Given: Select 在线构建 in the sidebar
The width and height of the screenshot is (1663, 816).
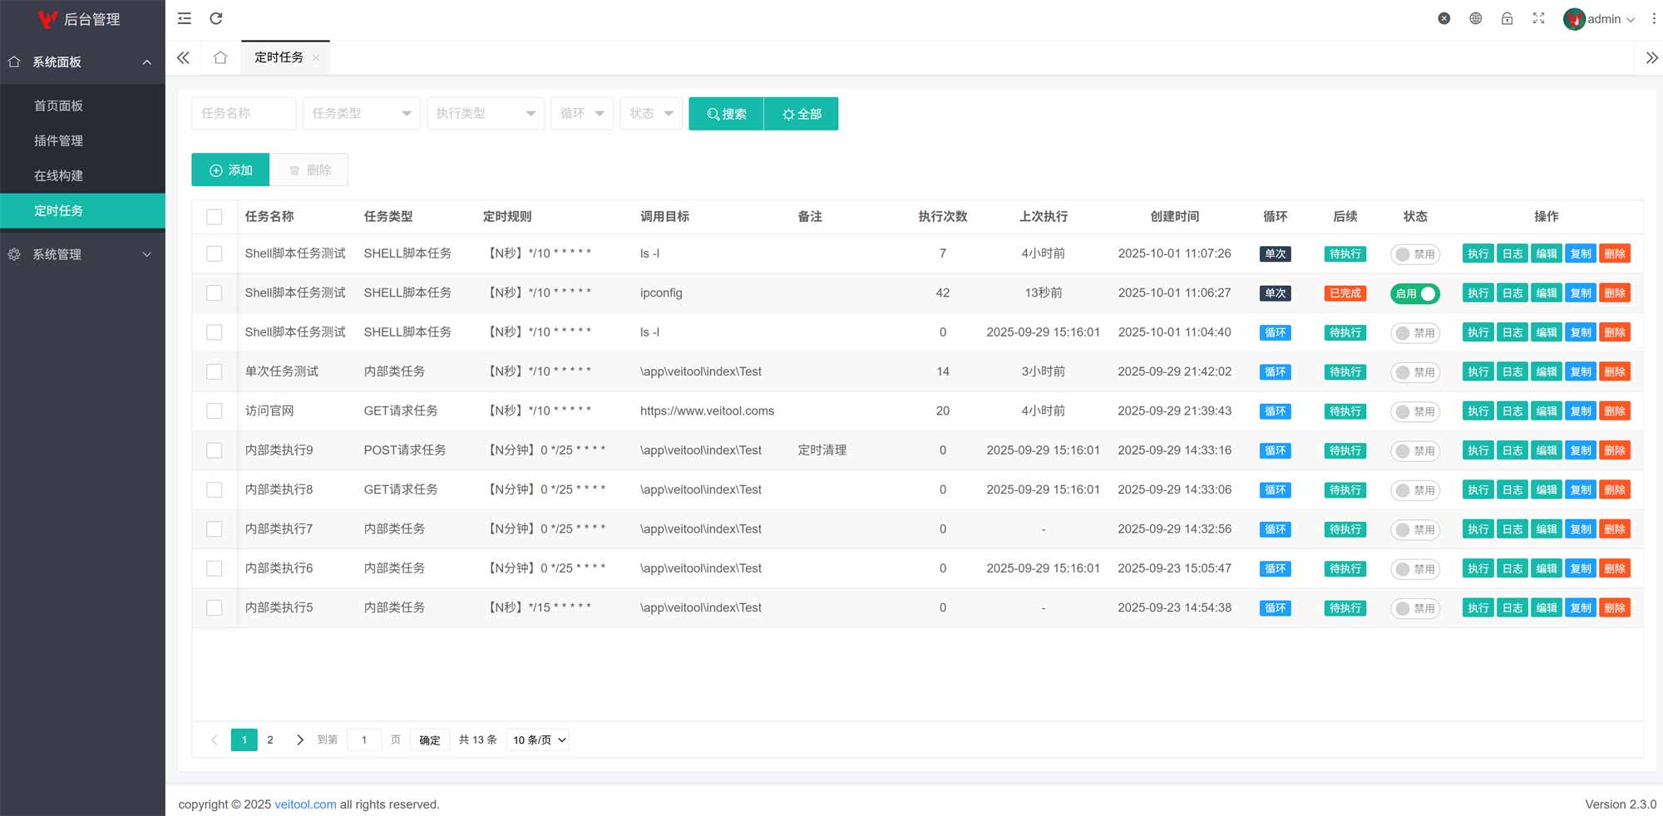Looking at the screenshot, I should (x=58, y=175).
